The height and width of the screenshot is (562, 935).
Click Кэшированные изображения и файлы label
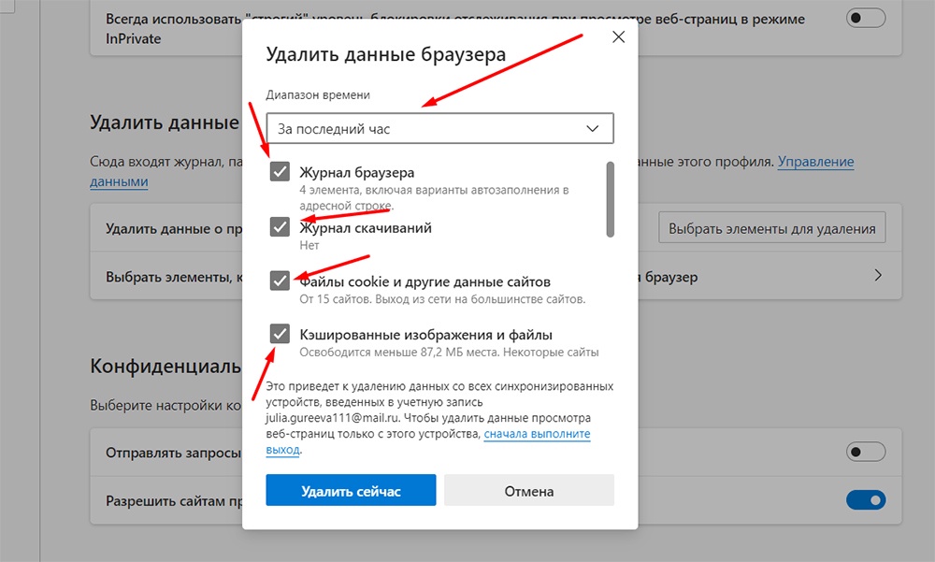click(x=425, y=335)
